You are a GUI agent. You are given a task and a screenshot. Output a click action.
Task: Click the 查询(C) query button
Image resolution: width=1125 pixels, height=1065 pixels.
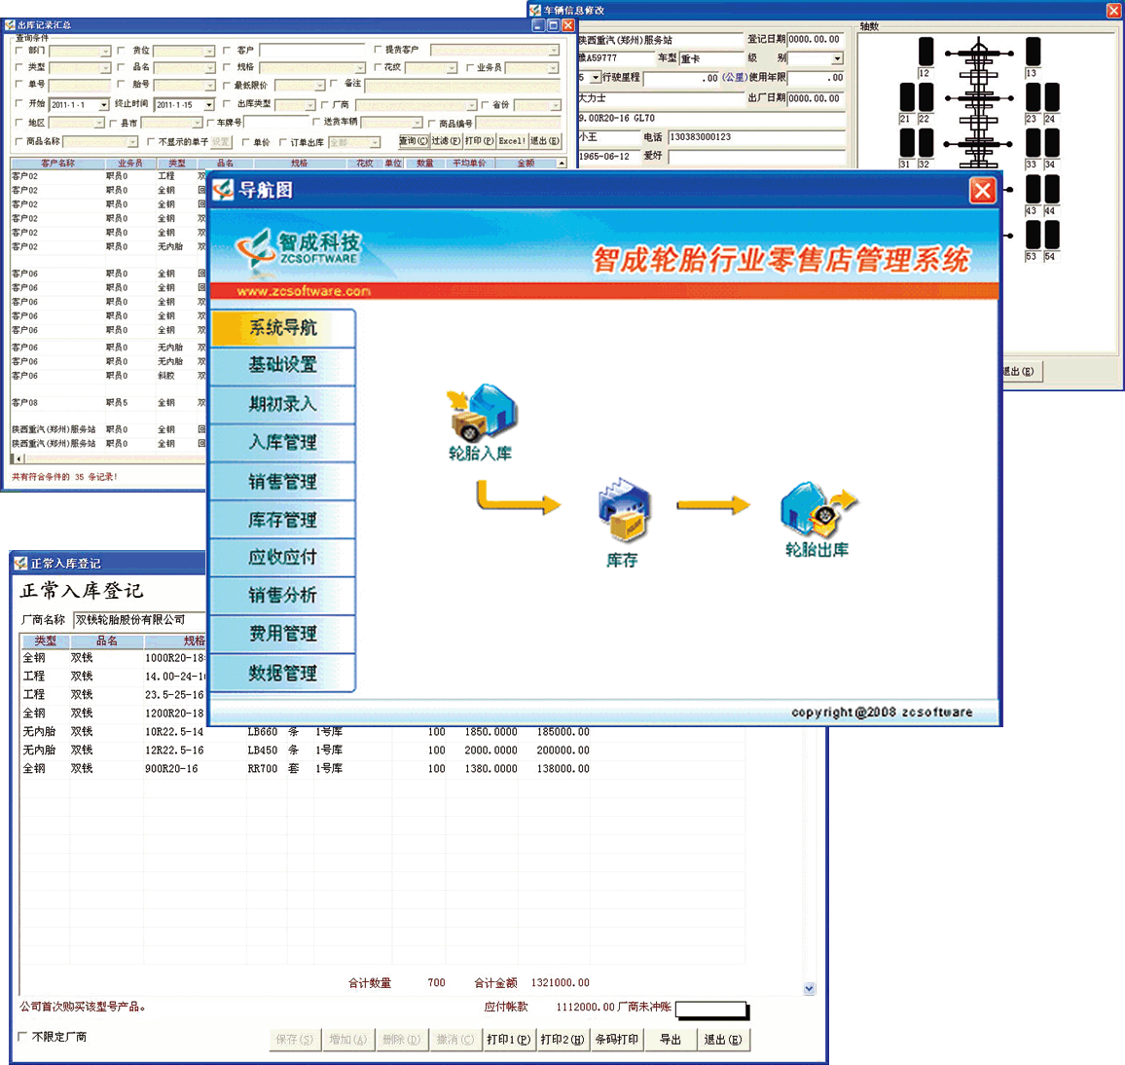(x=414, y=141)
